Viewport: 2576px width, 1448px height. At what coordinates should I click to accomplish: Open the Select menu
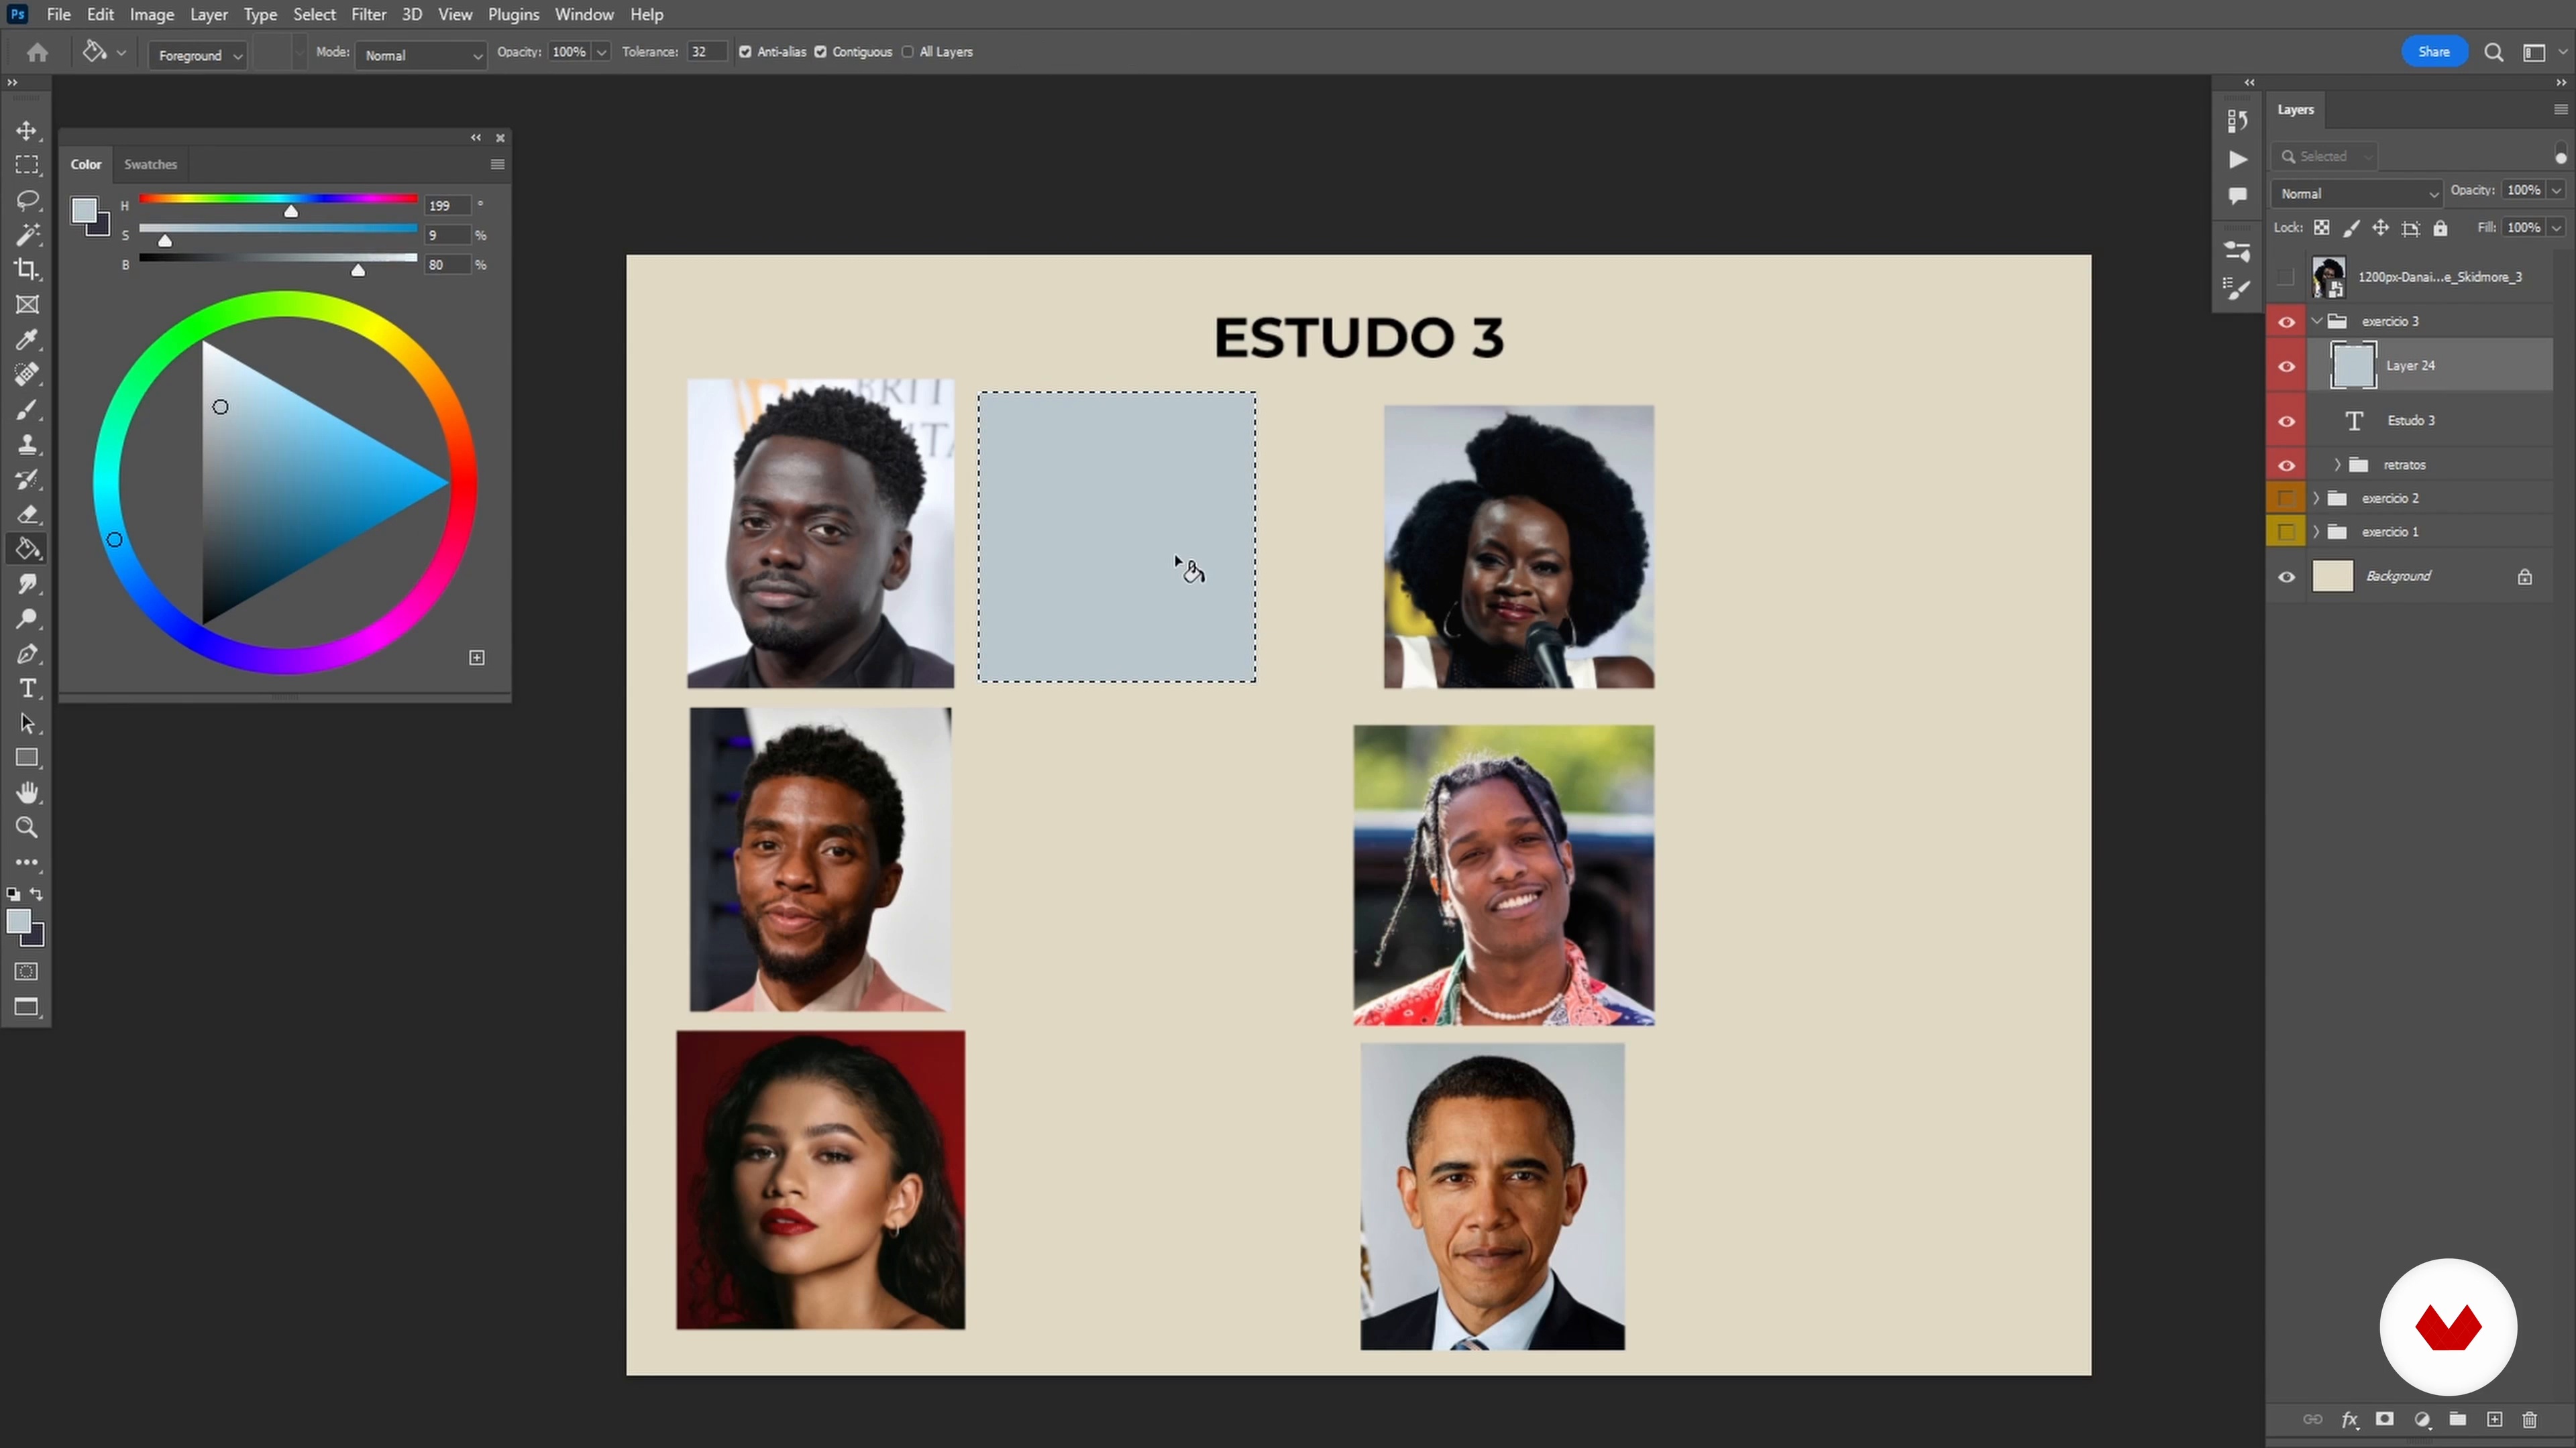click(x=314, y=14)
